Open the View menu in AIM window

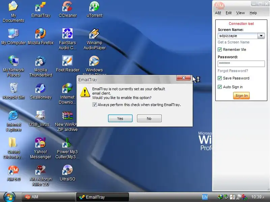240,13
